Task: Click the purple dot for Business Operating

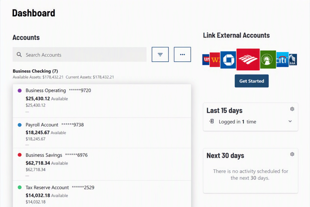Action: point(20,91)
